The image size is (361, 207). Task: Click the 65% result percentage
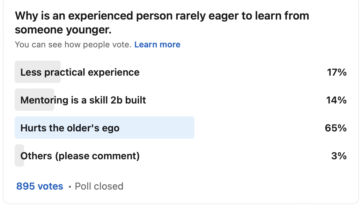[x=336, y=128]
